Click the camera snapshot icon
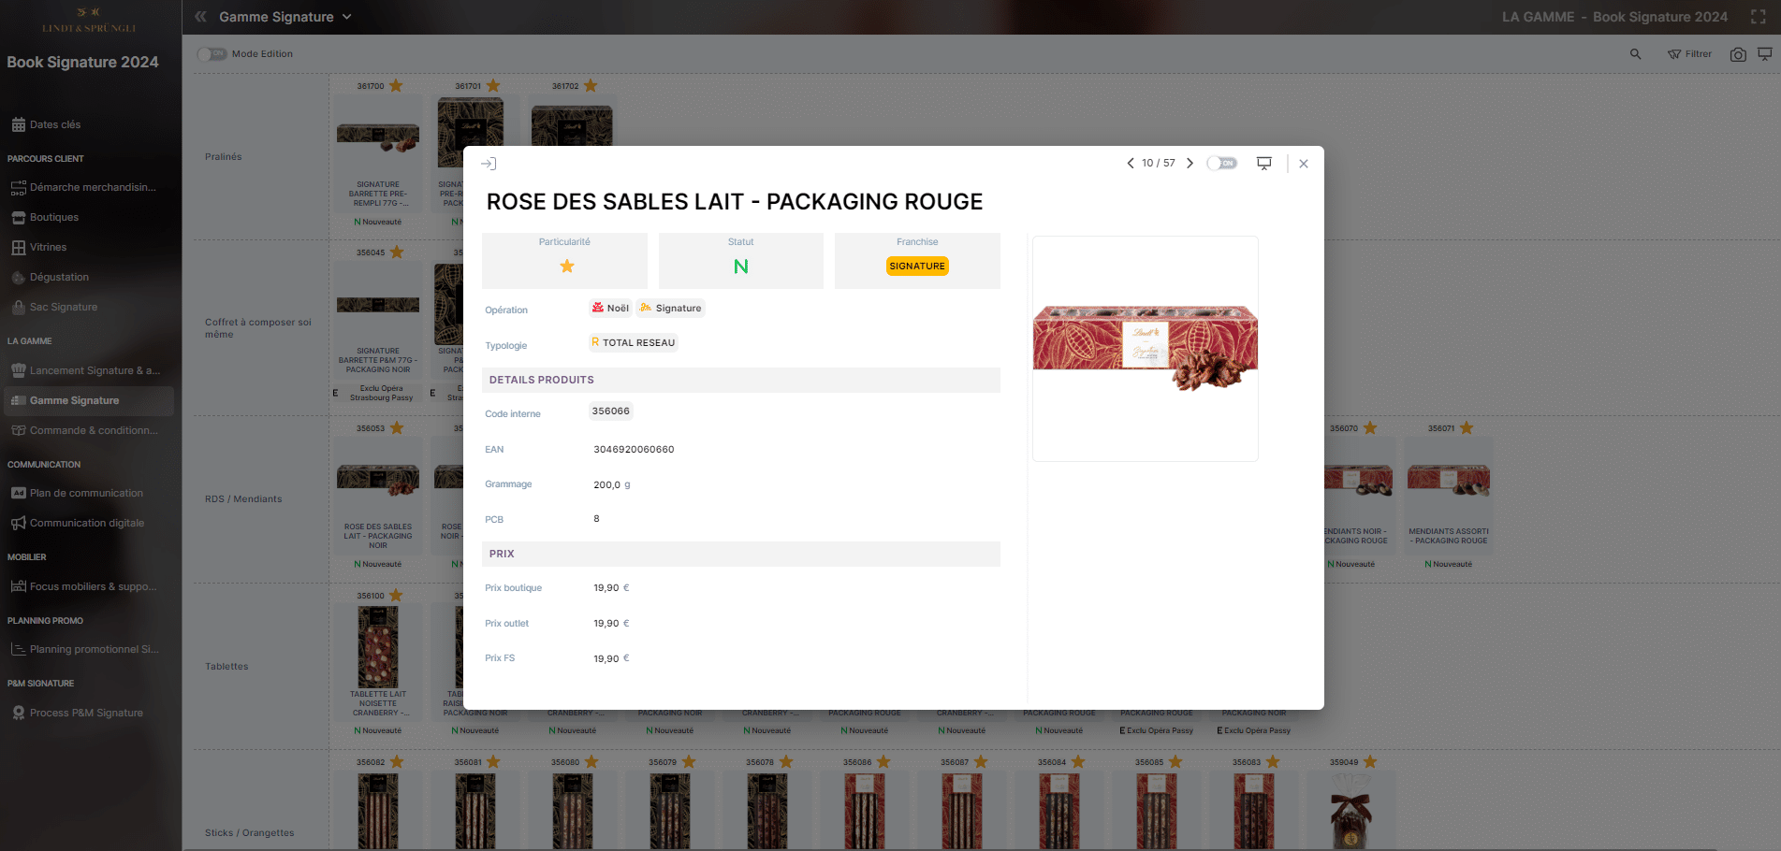The image size is (1781, 851). click(1738, 54)
